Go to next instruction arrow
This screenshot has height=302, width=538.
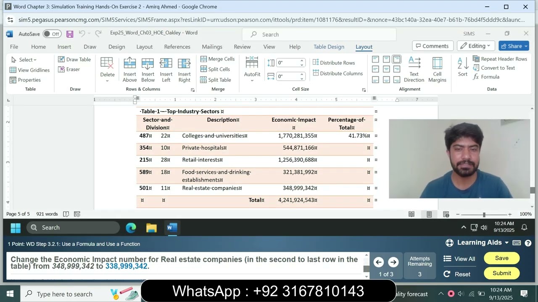pos(393,262)
